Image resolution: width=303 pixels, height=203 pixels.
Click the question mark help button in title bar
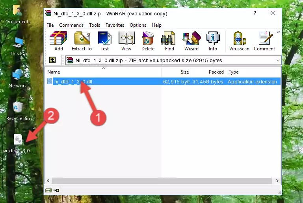(255, 13)
